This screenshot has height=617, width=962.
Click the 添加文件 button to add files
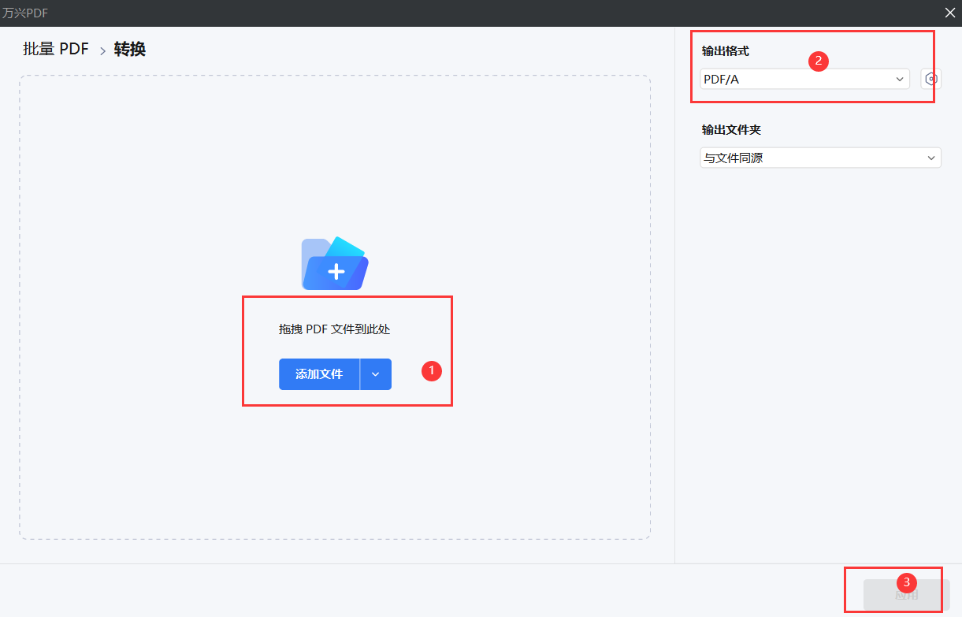[319, 374]
